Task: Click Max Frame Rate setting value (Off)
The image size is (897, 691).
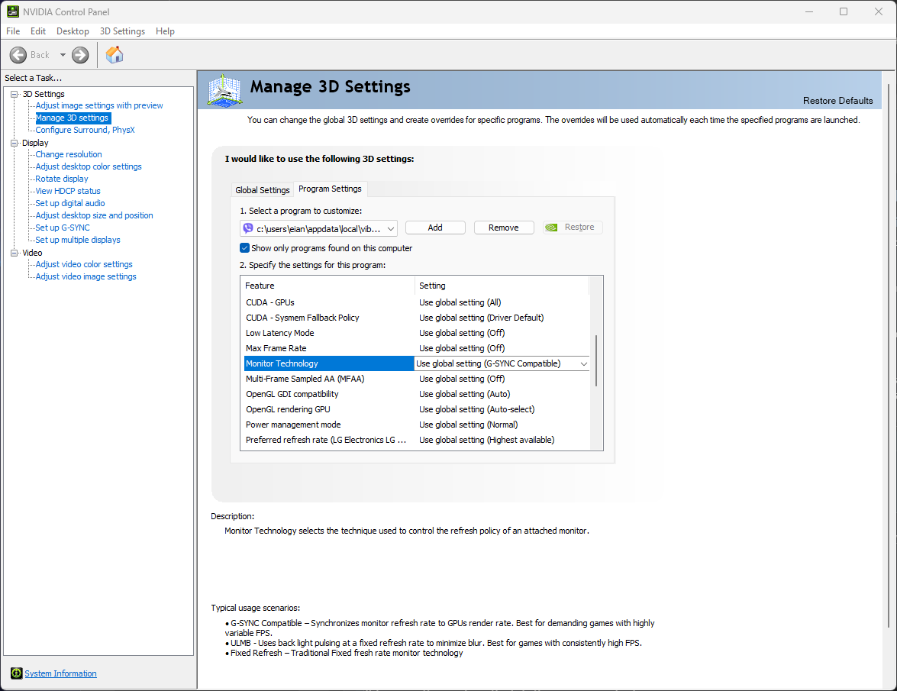Action: click(x=462, y=348)
